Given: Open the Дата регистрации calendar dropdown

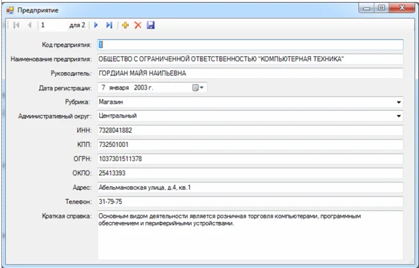Looking at the screenshot, I should (199, 88).
